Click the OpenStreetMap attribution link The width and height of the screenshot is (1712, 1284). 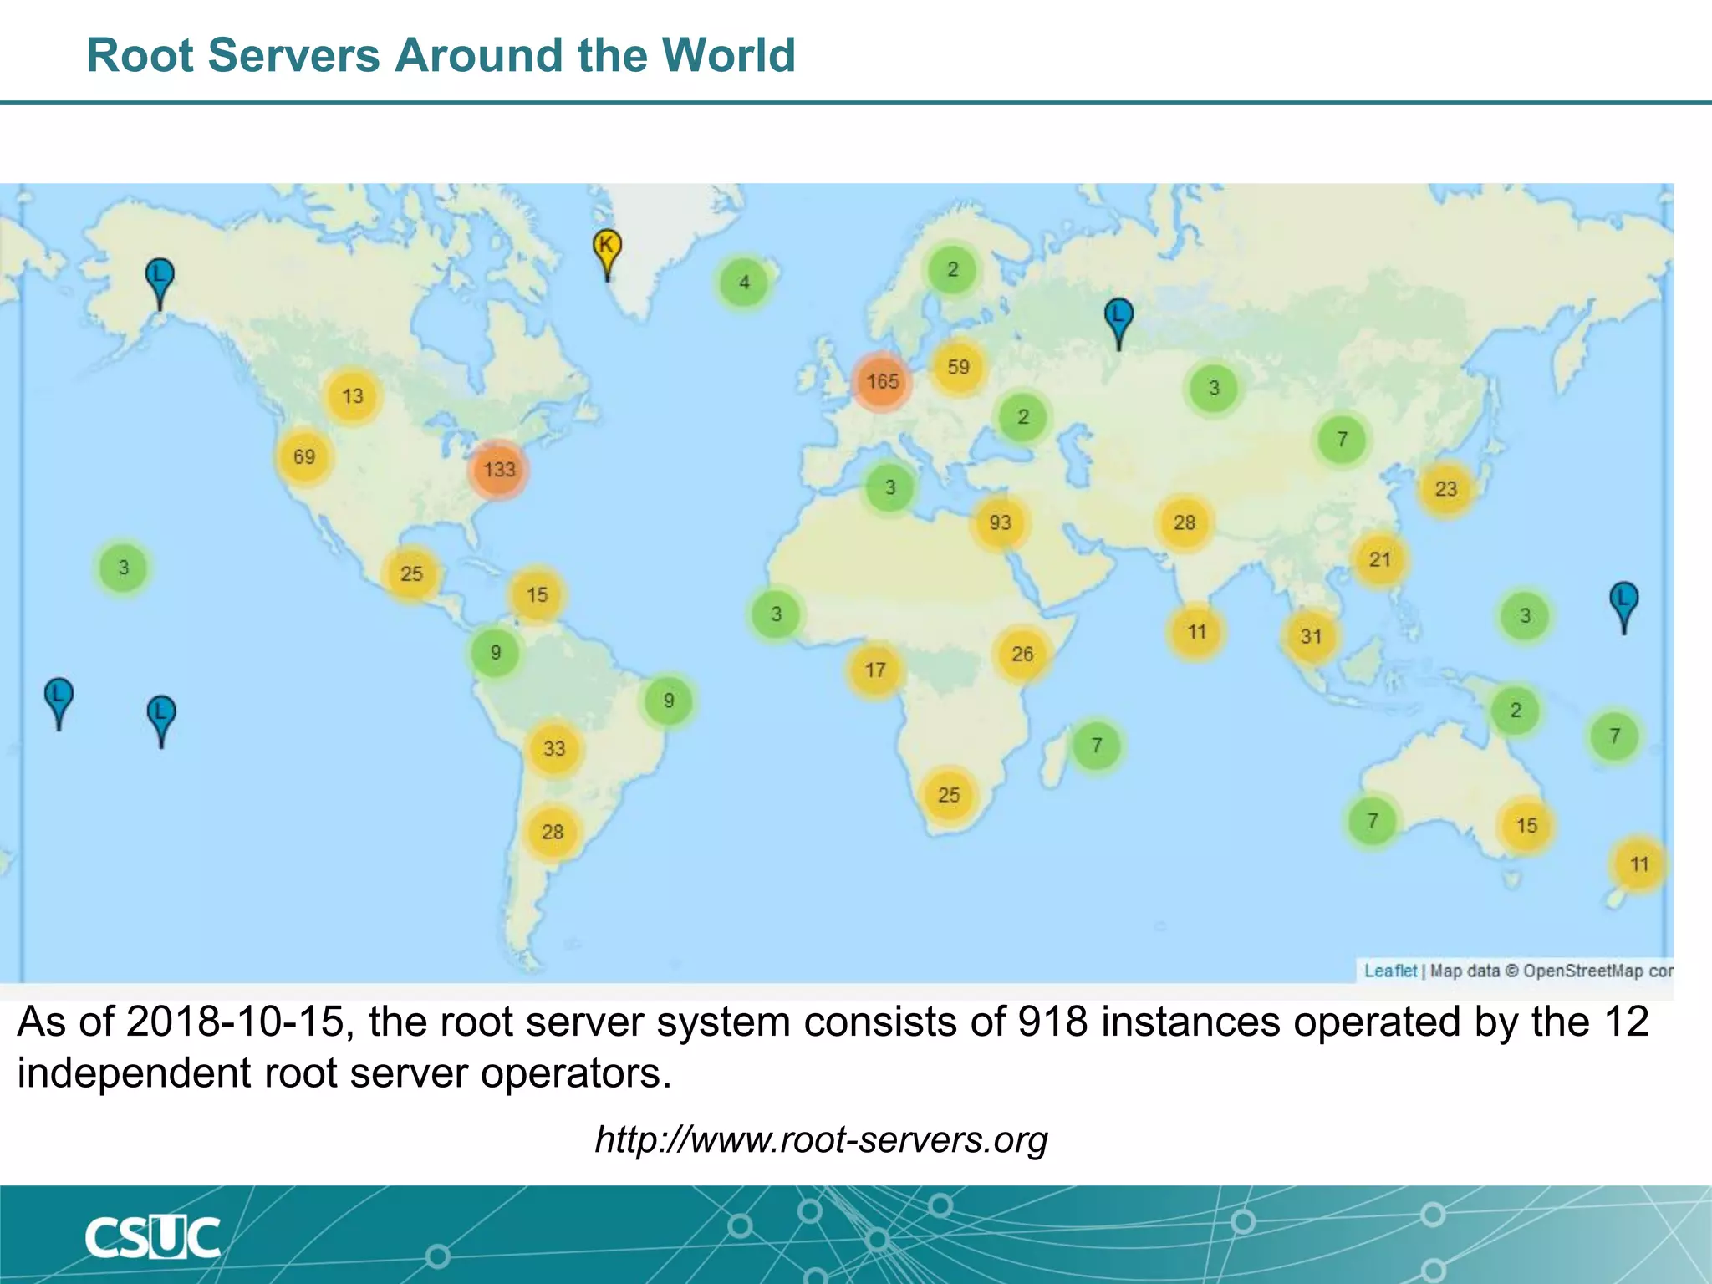[1582, 971]
